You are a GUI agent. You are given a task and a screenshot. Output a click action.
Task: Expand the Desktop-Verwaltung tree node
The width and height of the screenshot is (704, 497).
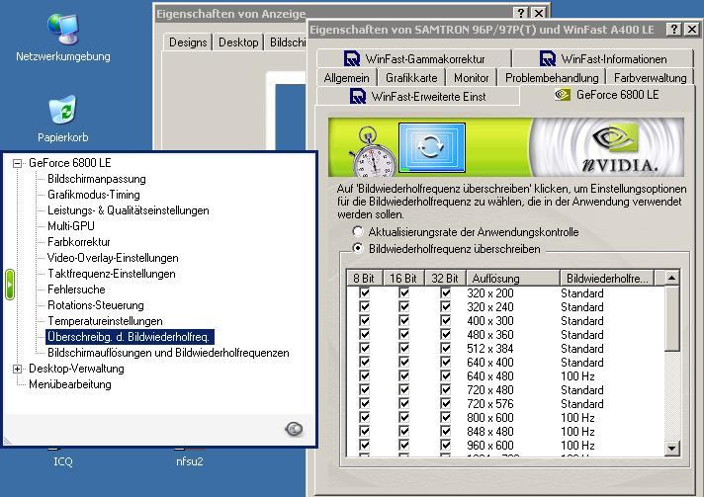[17, 369]
